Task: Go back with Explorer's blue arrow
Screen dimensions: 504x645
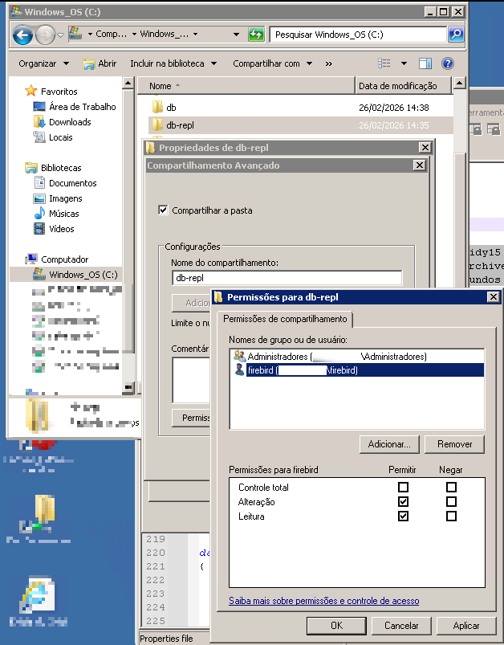Action: (22, 35)
